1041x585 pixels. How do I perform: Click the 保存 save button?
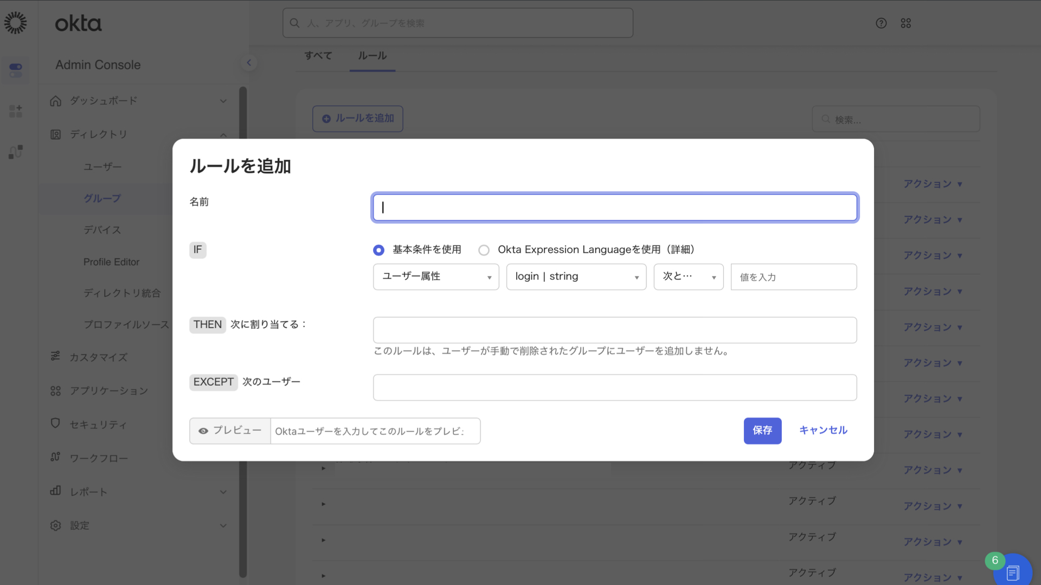(762, 431)
